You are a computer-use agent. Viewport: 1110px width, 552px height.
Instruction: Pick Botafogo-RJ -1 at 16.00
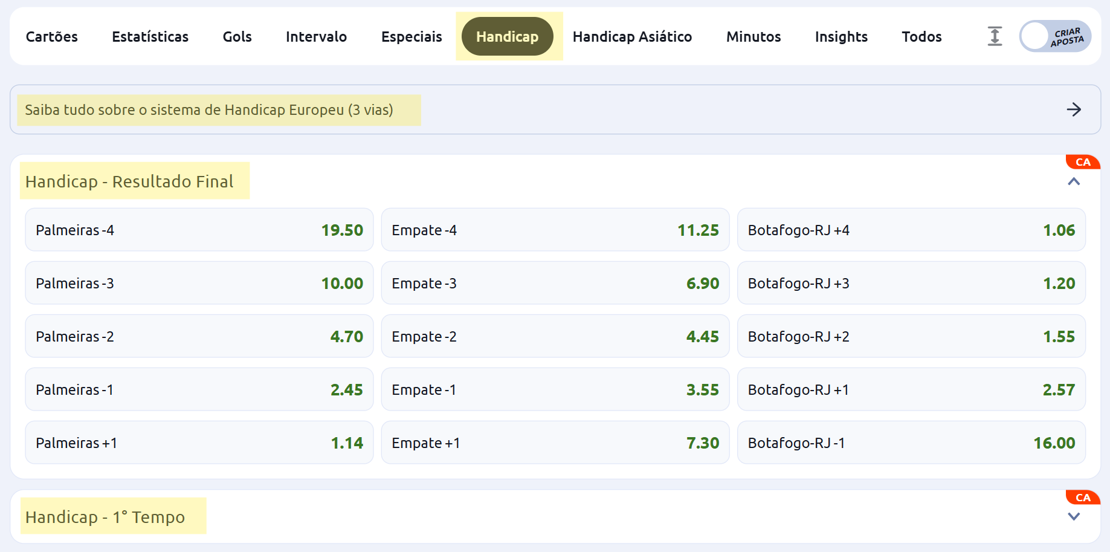pyautogui.click(x=911, y=443)
